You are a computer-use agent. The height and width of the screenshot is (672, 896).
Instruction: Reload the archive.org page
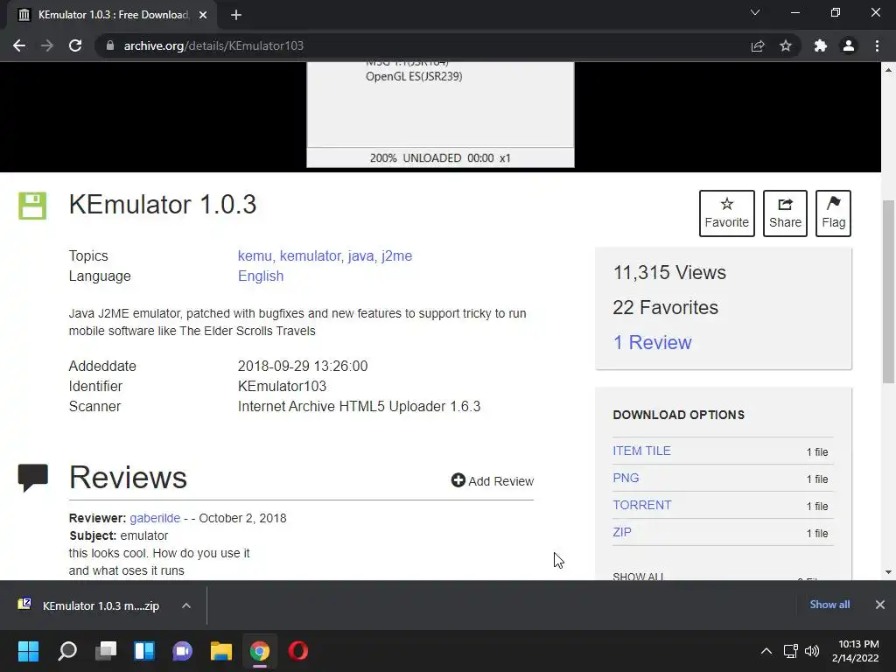(x=75, y=45)
